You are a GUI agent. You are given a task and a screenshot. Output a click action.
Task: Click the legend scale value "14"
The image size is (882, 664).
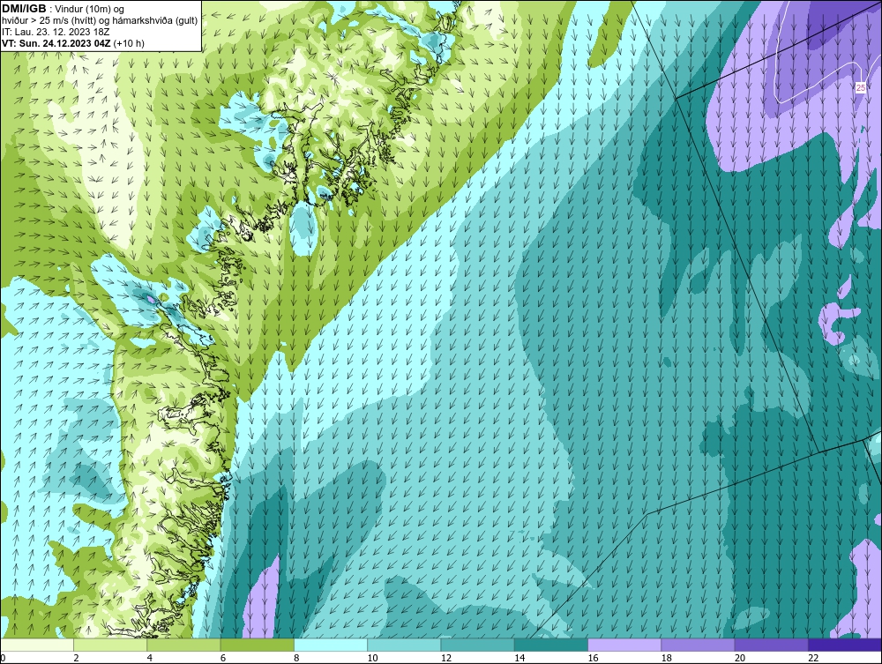click(519, 659)
